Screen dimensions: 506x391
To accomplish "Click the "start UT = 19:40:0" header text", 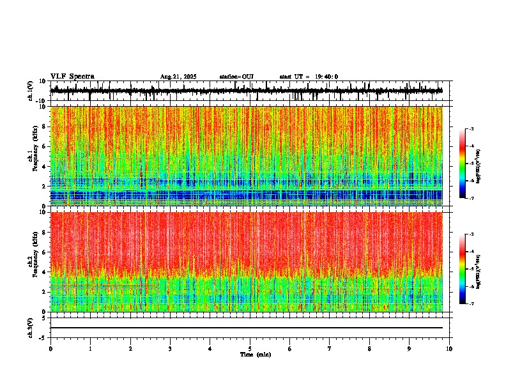I will pyautogui.click(x=309, y=77).
